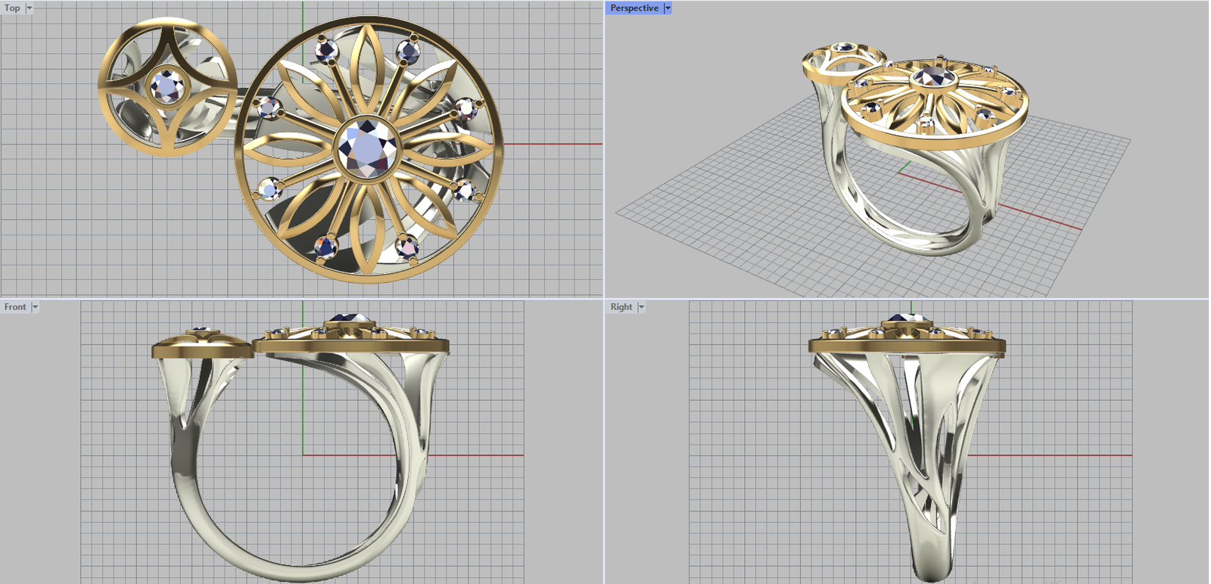Select the Perspective viewport title label
This screenshot has width=1211, height=584.
[x=634, y=8]
